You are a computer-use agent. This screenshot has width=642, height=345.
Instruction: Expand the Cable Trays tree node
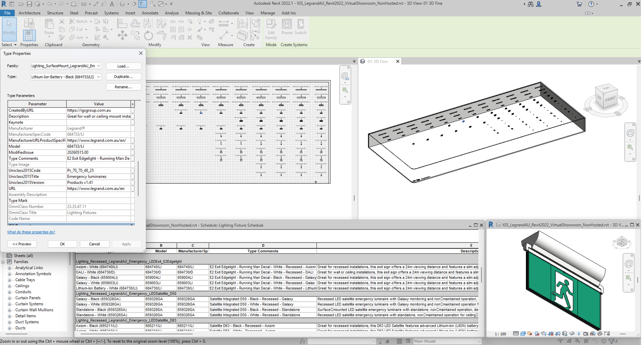[9, 280]
